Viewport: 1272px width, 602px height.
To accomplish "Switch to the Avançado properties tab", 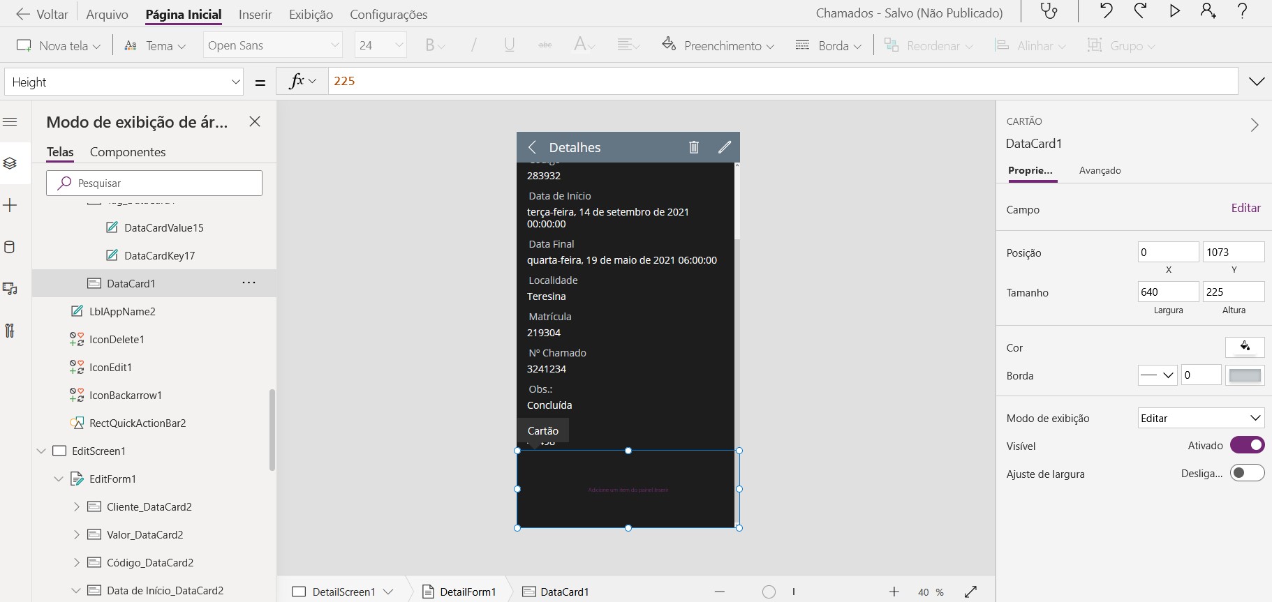I will tap(1100, 170).
